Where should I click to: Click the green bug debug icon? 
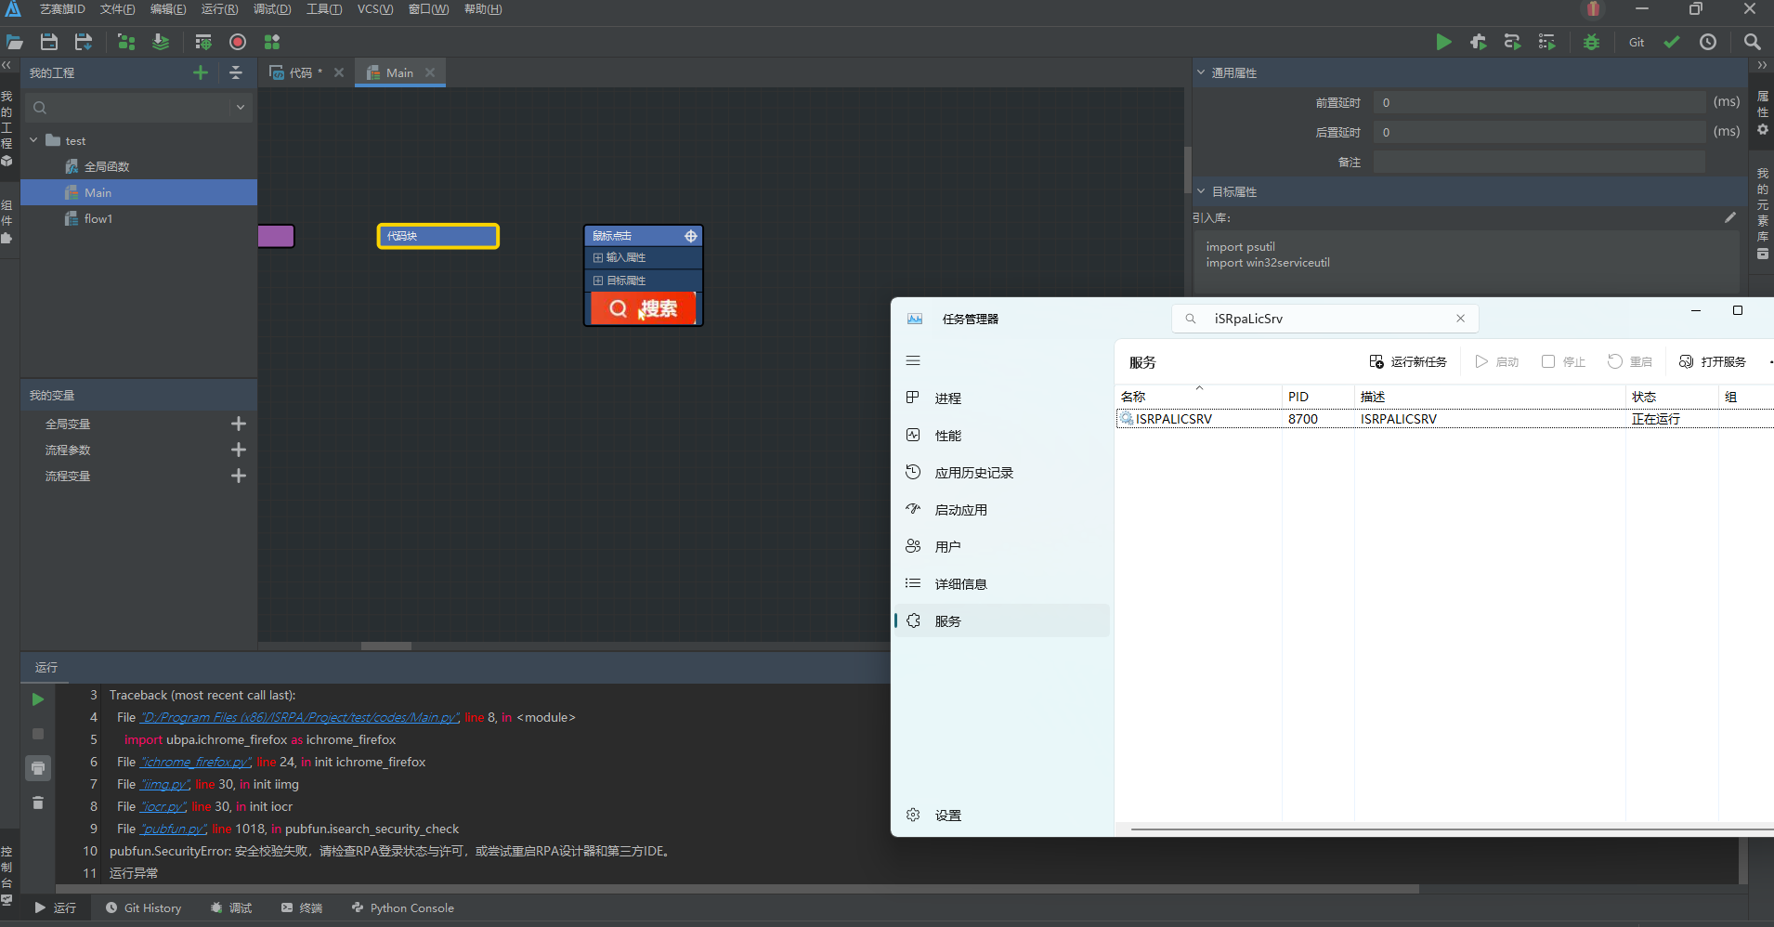(1592, 42)
